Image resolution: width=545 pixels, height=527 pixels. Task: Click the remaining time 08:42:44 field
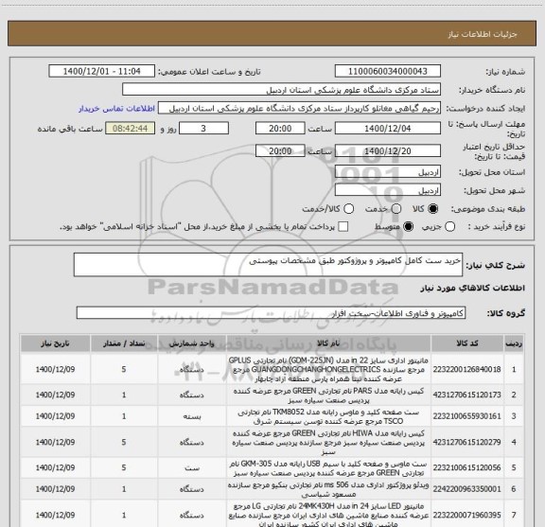coord(131,129)
